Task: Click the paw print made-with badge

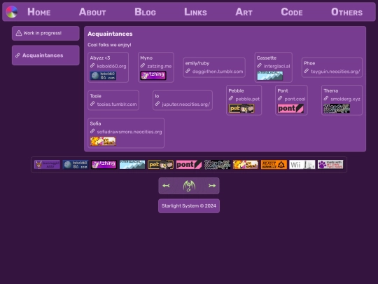Action: coord(330,165)
